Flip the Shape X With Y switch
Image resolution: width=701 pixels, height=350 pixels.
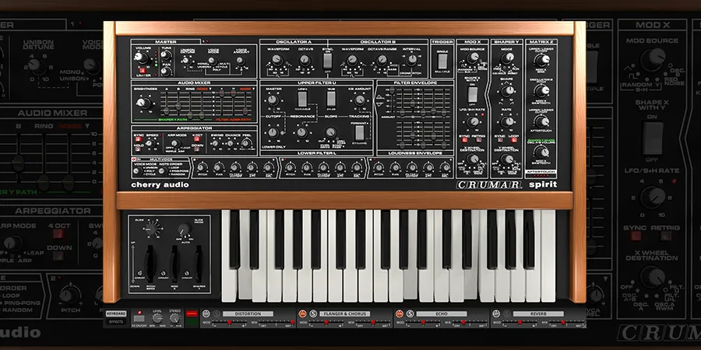pos(473,95)
